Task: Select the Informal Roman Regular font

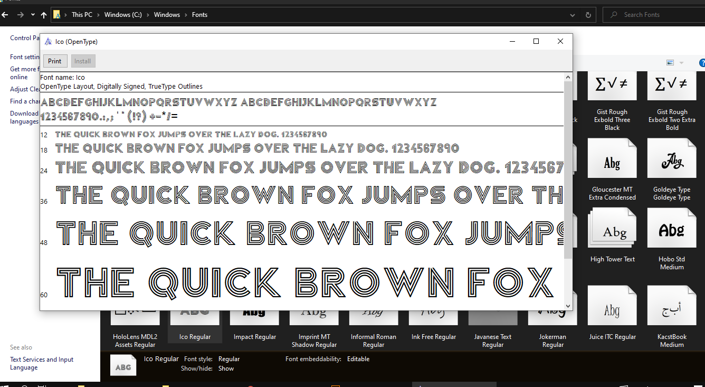Action: click(374, 330)
